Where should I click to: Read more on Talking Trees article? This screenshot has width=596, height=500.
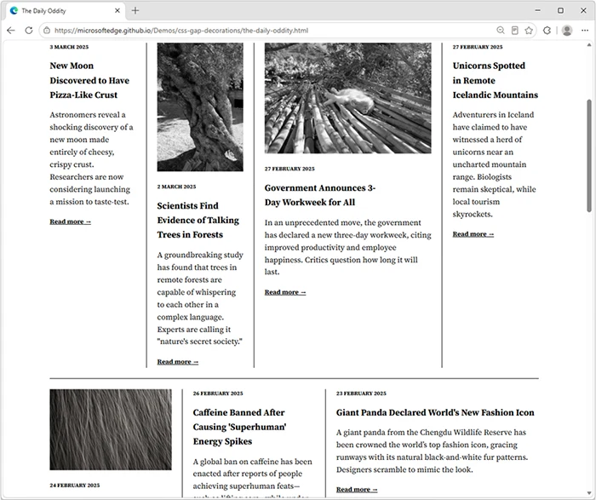[x=178, y=362]
